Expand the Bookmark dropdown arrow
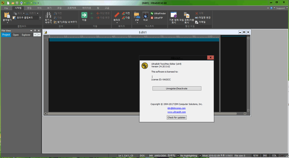Viewport: 289px width, 158px height. coord(117,23)
